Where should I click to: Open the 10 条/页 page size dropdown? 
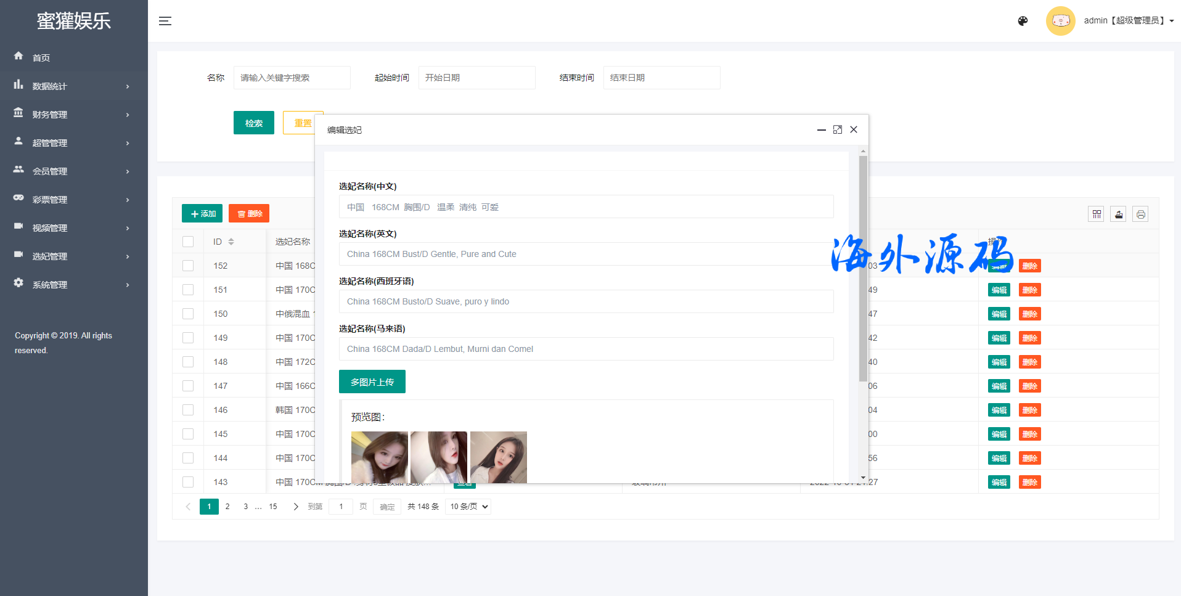click(468, 507)
